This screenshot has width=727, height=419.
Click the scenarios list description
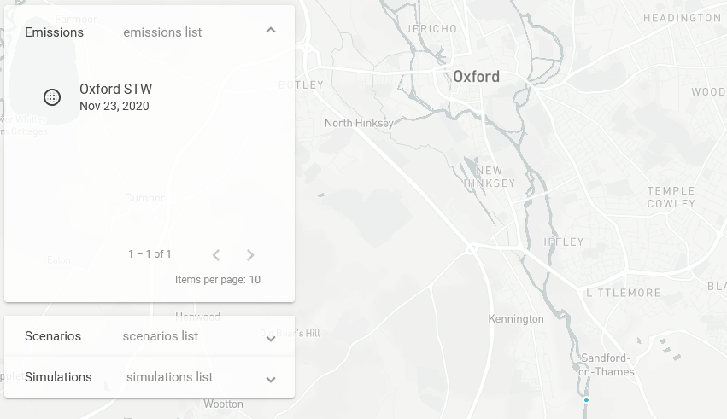[x=161, y=336]
